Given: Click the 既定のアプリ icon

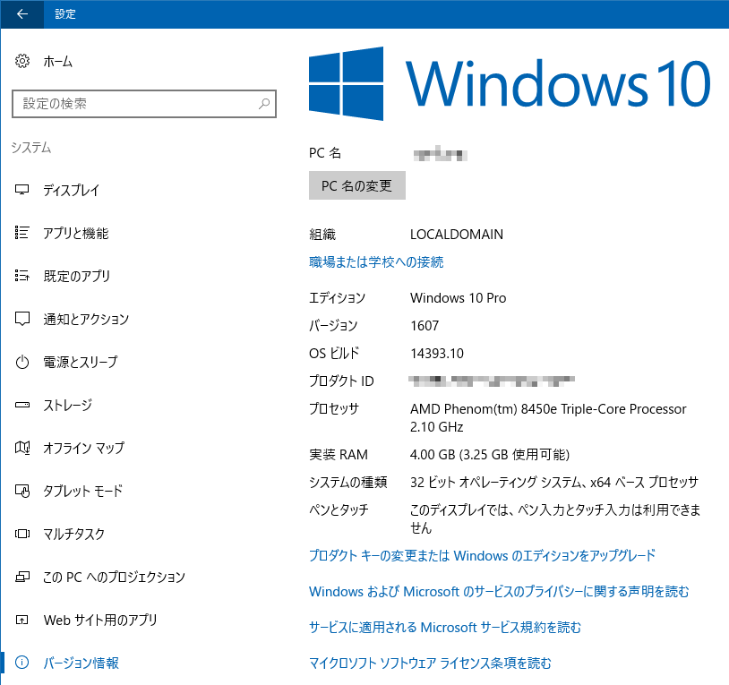Looking at the screenshot, I should [x=21, y=276].
